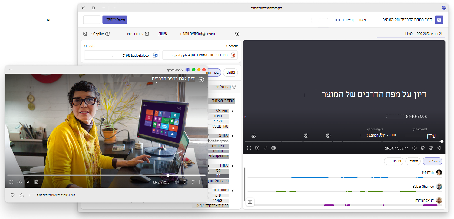The height and width of the screenshot is (219, 454).
Task: Give thumbs down to the AI-generated recap
Action: 12,195
